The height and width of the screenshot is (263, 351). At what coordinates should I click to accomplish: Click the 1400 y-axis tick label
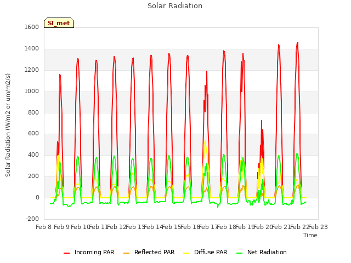pos(32,49)
